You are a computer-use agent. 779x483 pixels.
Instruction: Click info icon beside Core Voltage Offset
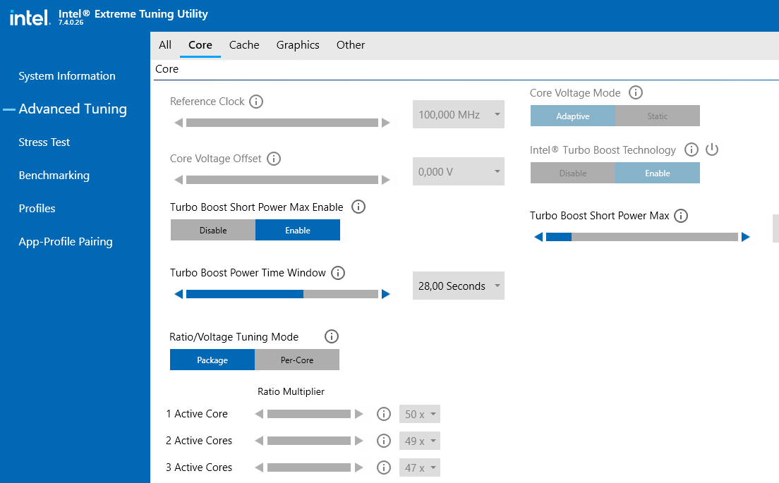pos(274,159)
